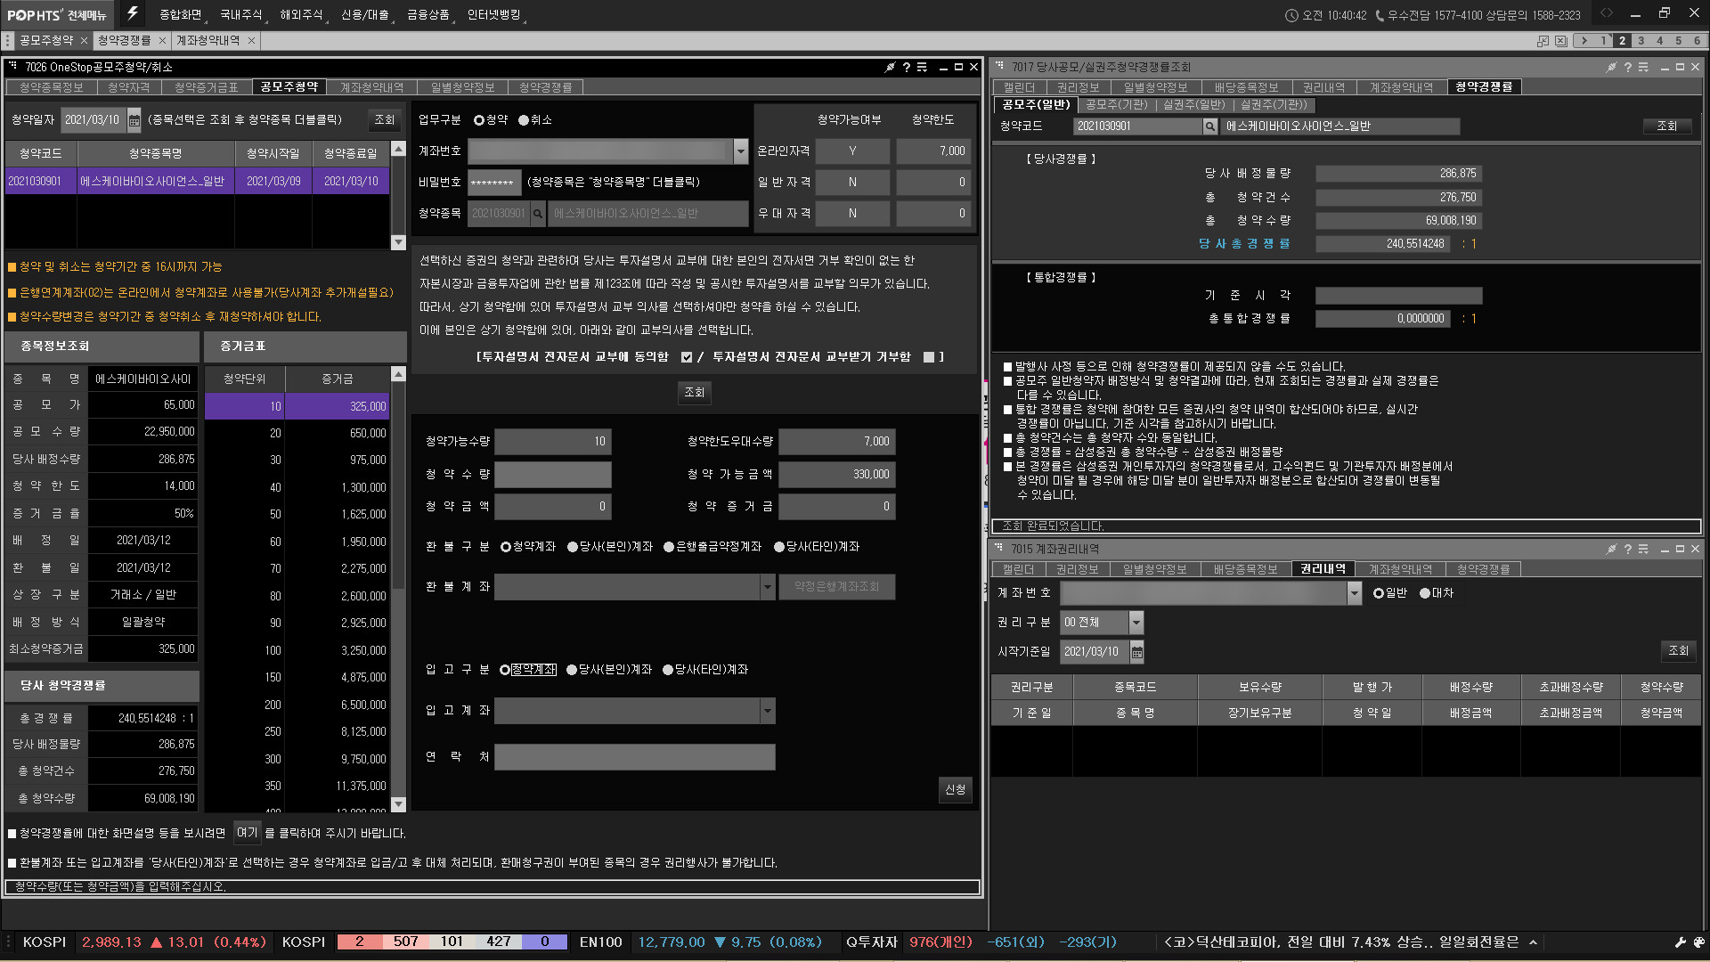Open calendar icon beside 시작기준일 date
Screen dimensions: 1710x962
[x=1136, y=652]
